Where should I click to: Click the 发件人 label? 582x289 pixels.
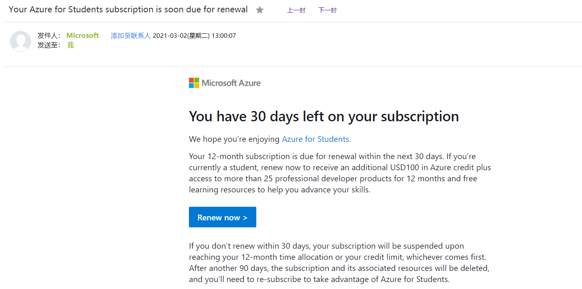[49, 36]
